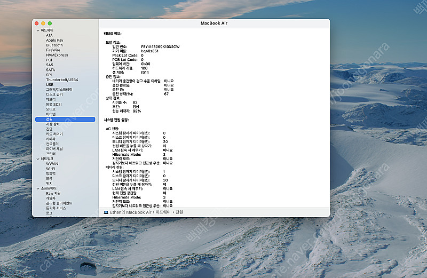Screen dimensions: 427x278
Task: Select 병렬 SCSI in the sidebar
Action: click(x=54, y=105)
